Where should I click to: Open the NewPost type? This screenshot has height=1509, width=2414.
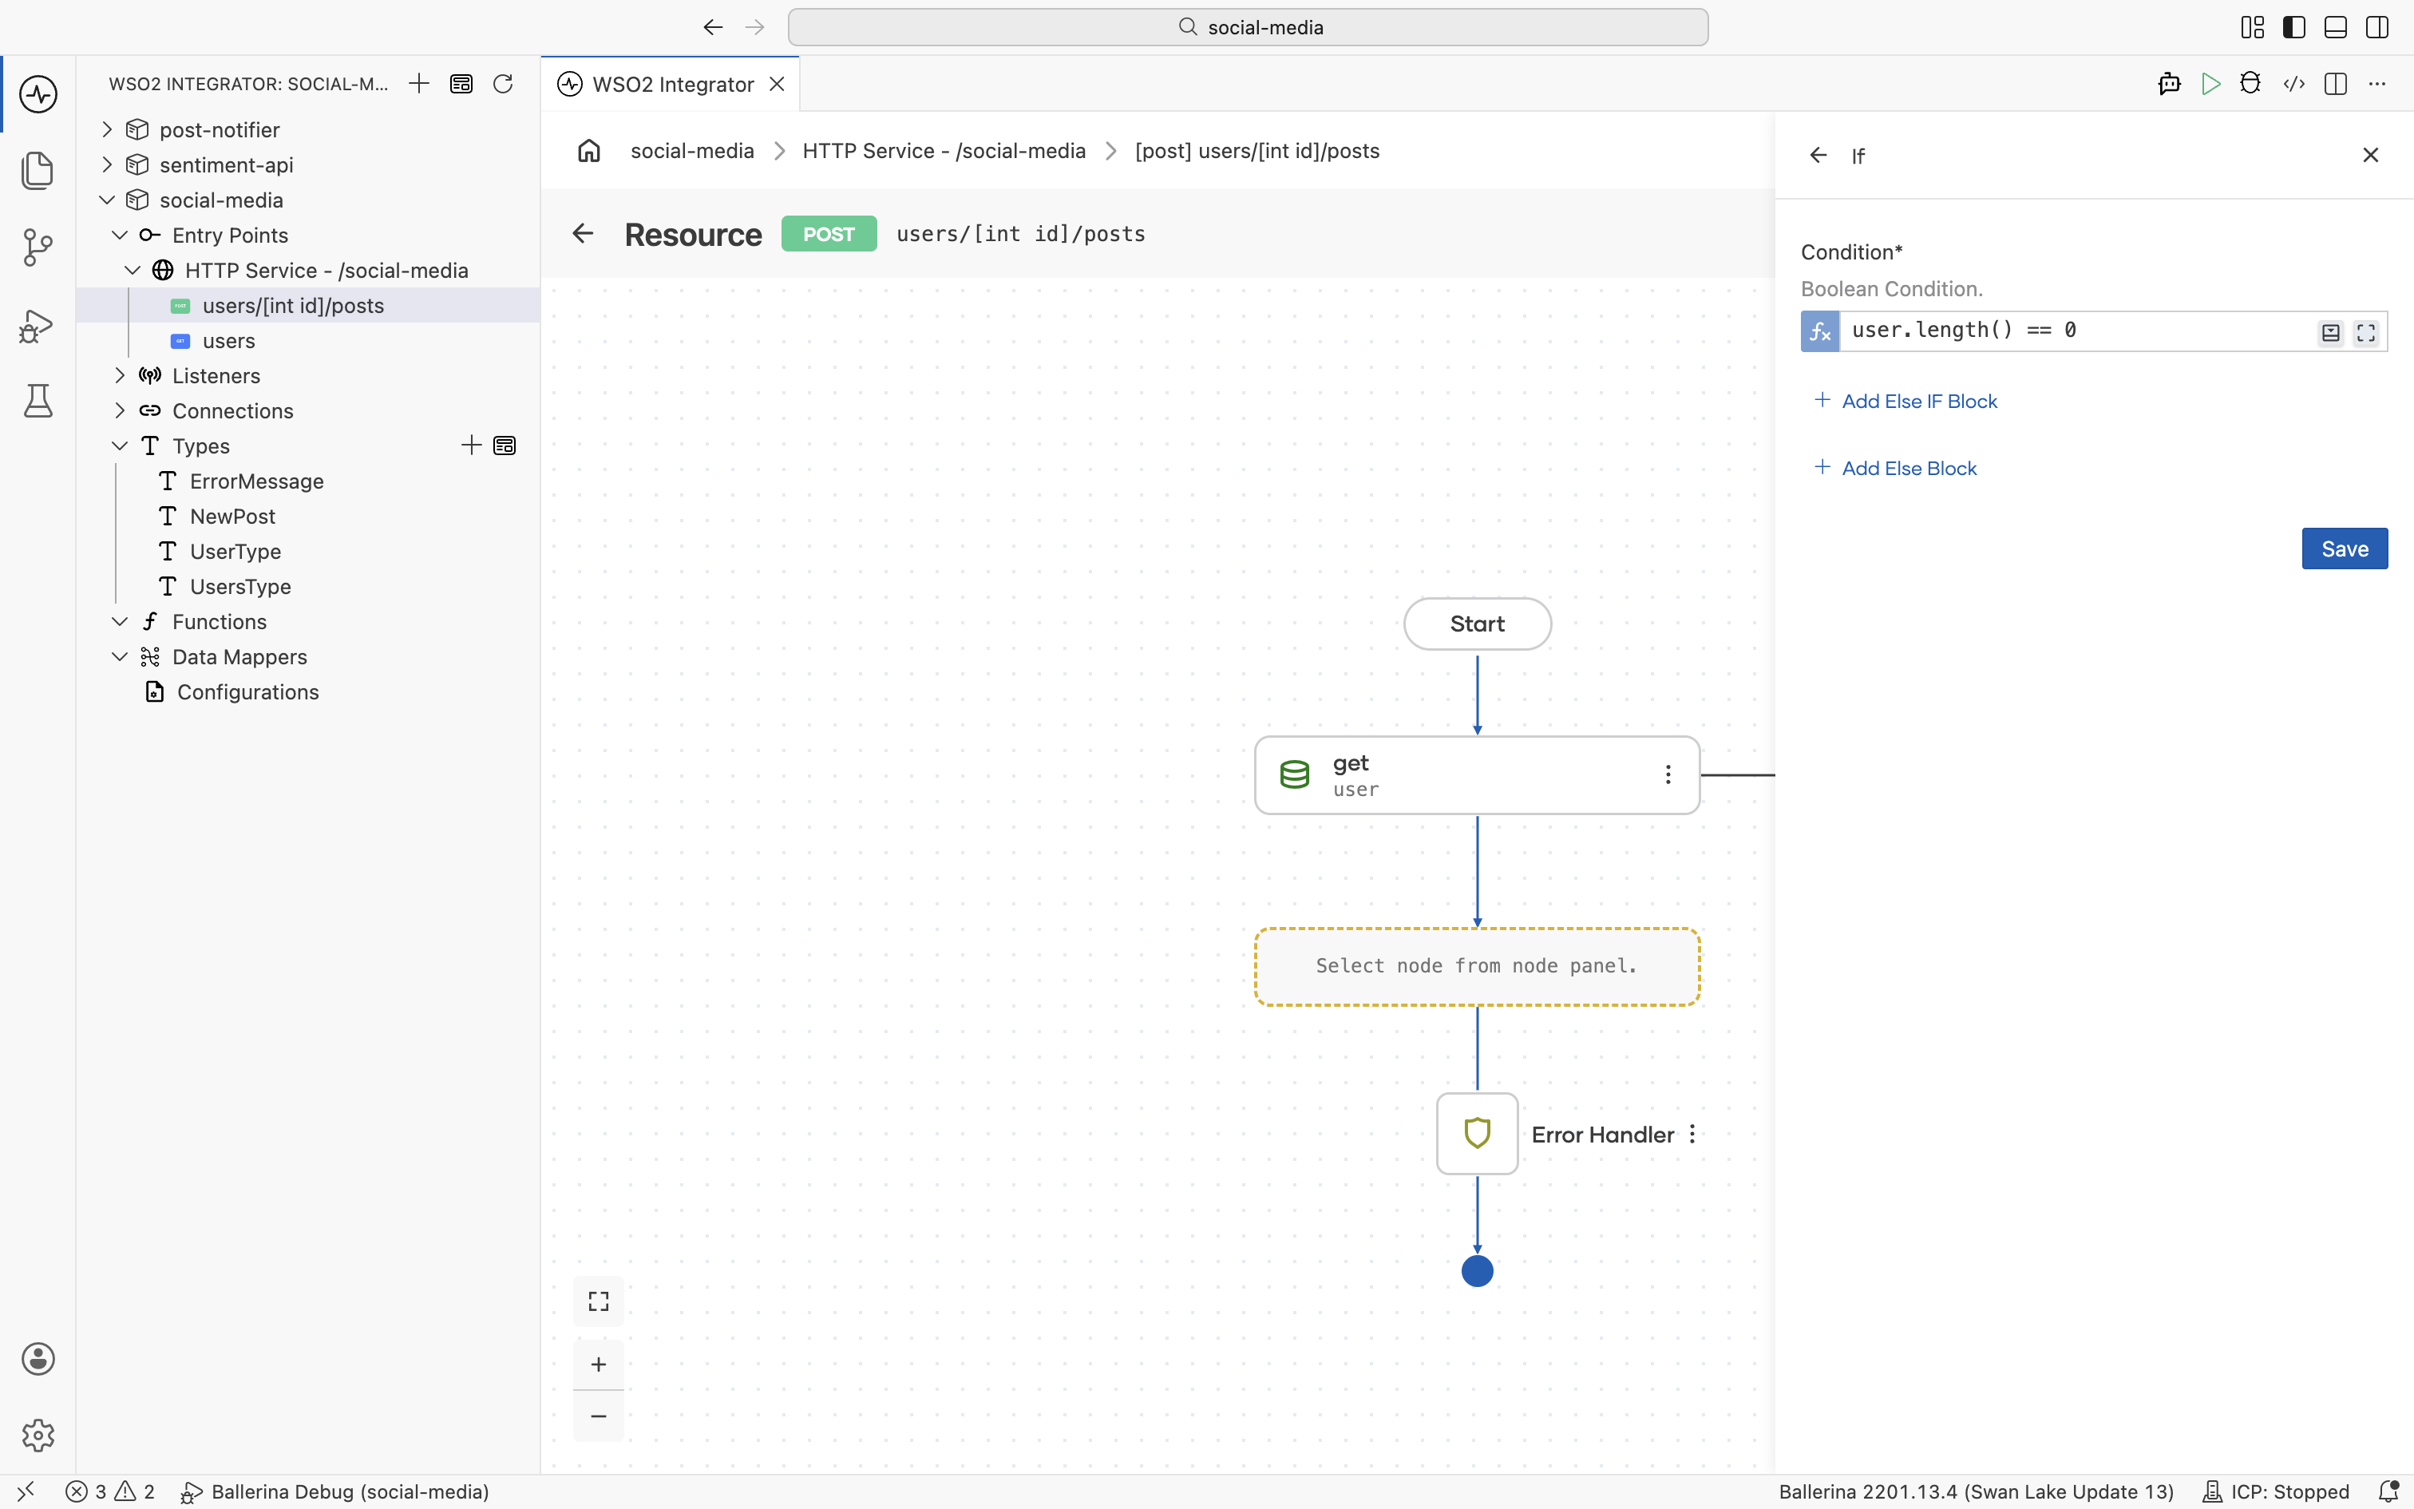232,516
